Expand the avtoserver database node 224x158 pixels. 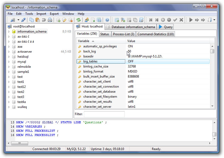point(9,51)
